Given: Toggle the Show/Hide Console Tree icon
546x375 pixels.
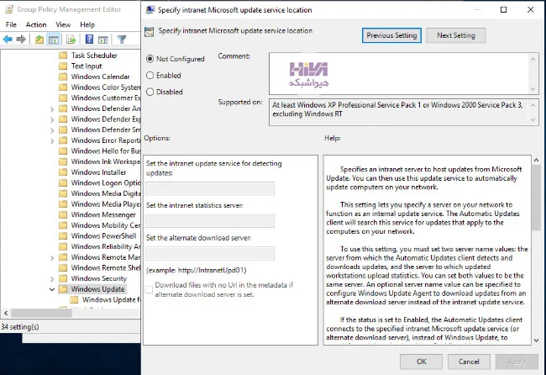Looking at the screenshot, I should 54,40.
